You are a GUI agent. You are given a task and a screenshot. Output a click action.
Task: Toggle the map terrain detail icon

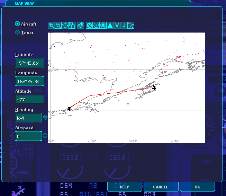coord(72,25)
